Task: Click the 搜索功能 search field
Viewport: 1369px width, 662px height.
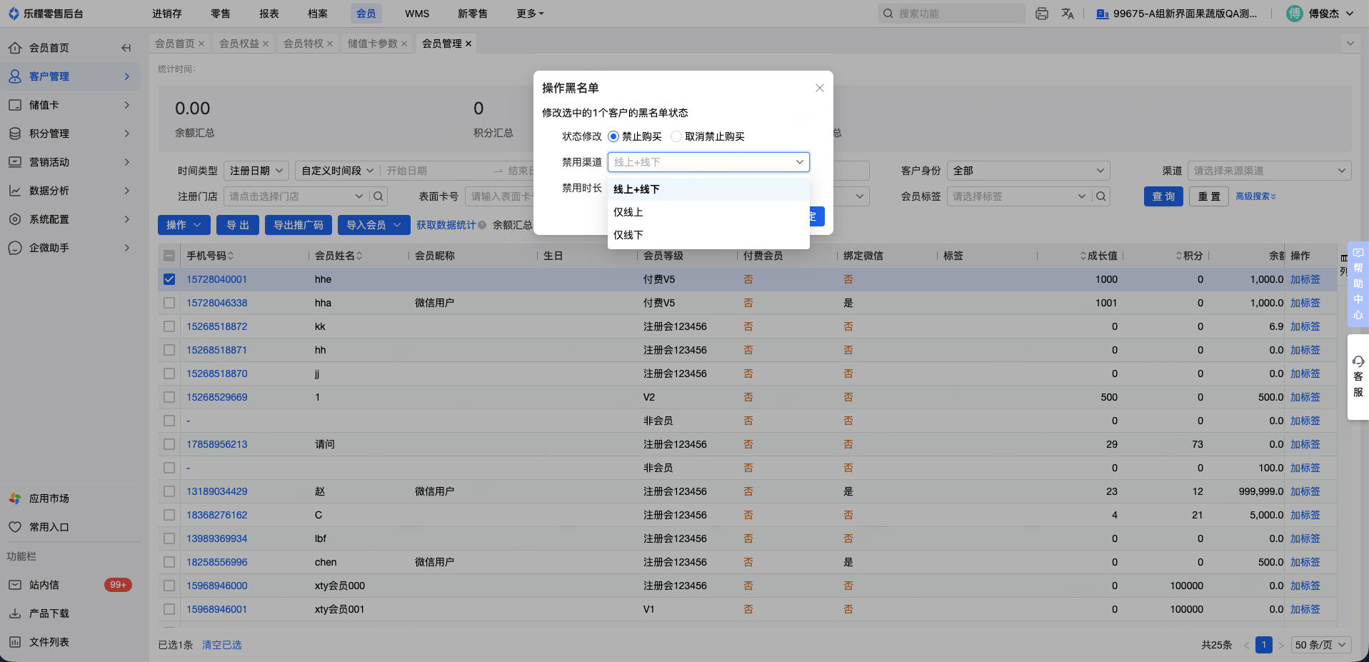Action: [x=952, y=14]
